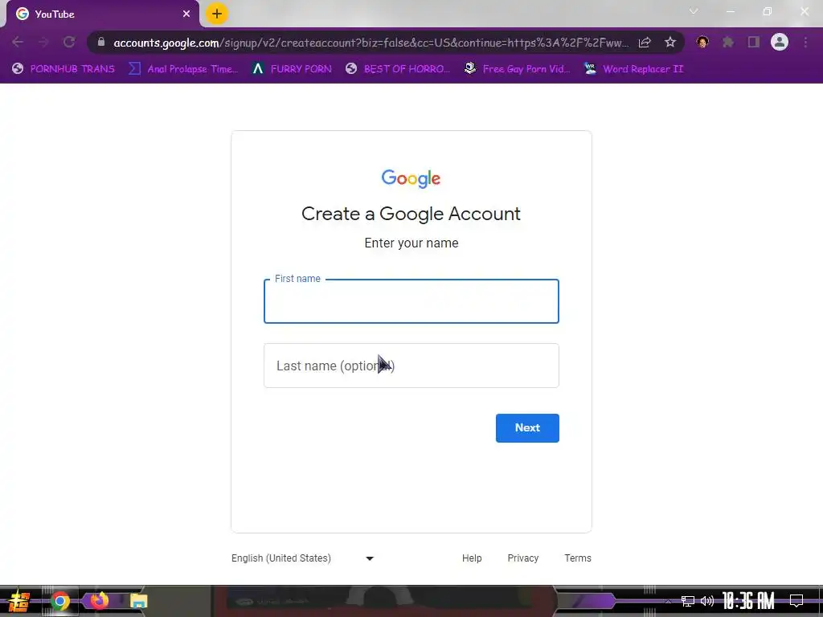Image resolution: width=823 pixels, height=617 pixels.
Task: Switch to Chrome in the taskbar
Action: tap(60, 601)
